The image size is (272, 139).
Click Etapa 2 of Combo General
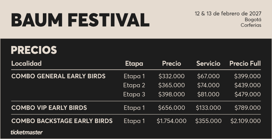134,85
